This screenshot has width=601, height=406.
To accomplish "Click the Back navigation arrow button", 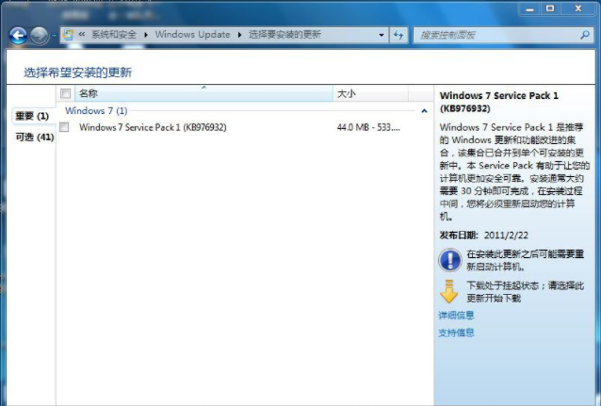I will click(18, 36).
